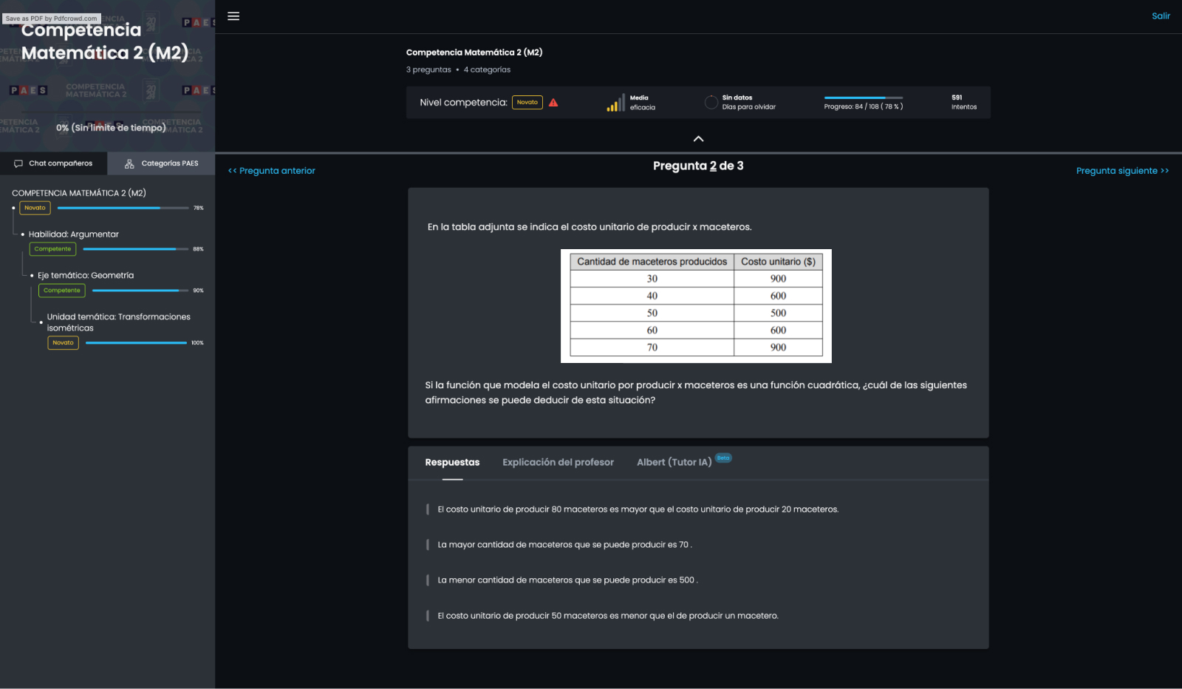
Task: Collapse the stats panel chevron
Action: pyautogui.click(x=698, y=138)
